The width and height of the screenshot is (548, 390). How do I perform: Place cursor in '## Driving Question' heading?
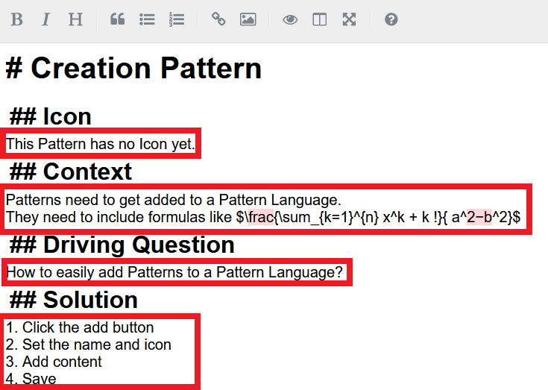click(122, 245)
